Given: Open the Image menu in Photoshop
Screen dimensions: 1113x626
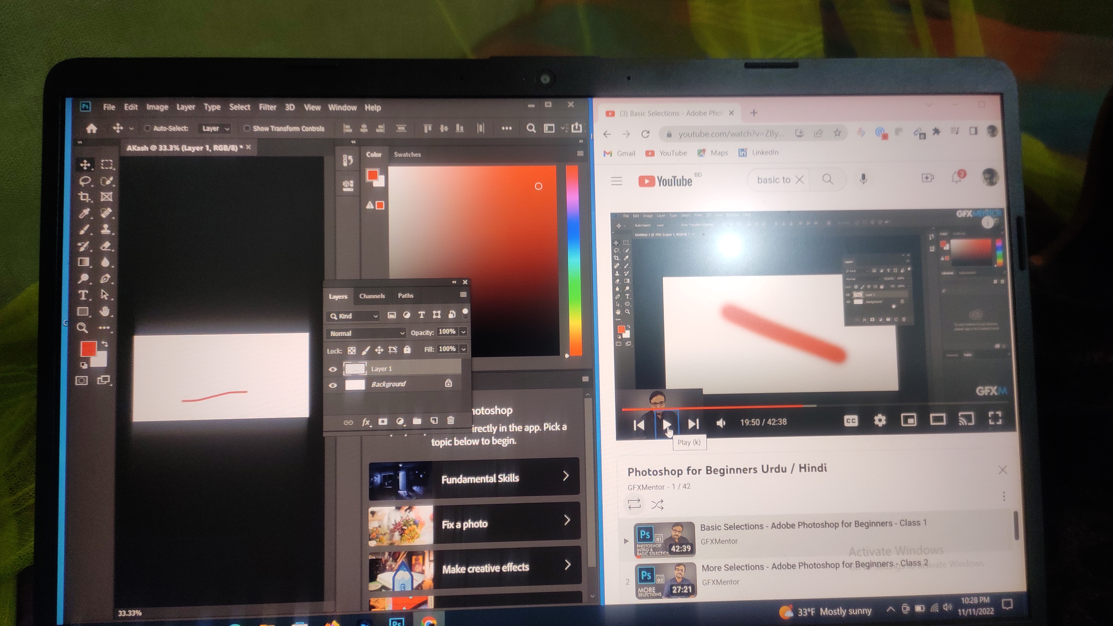Looking at the screenshot, I should point(157,107).
